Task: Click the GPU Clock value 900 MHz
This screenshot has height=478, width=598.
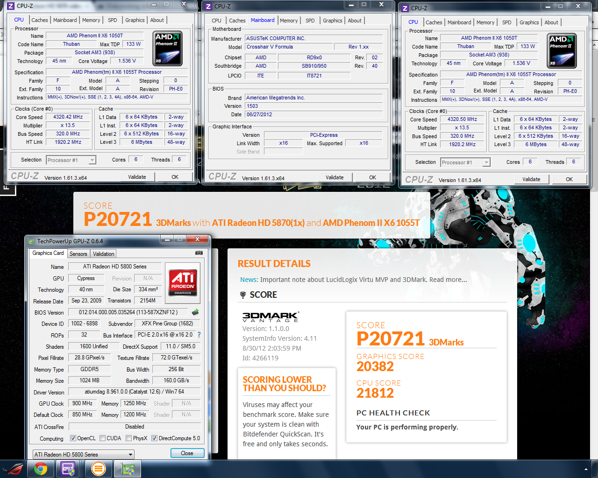Action: (82, 403)
